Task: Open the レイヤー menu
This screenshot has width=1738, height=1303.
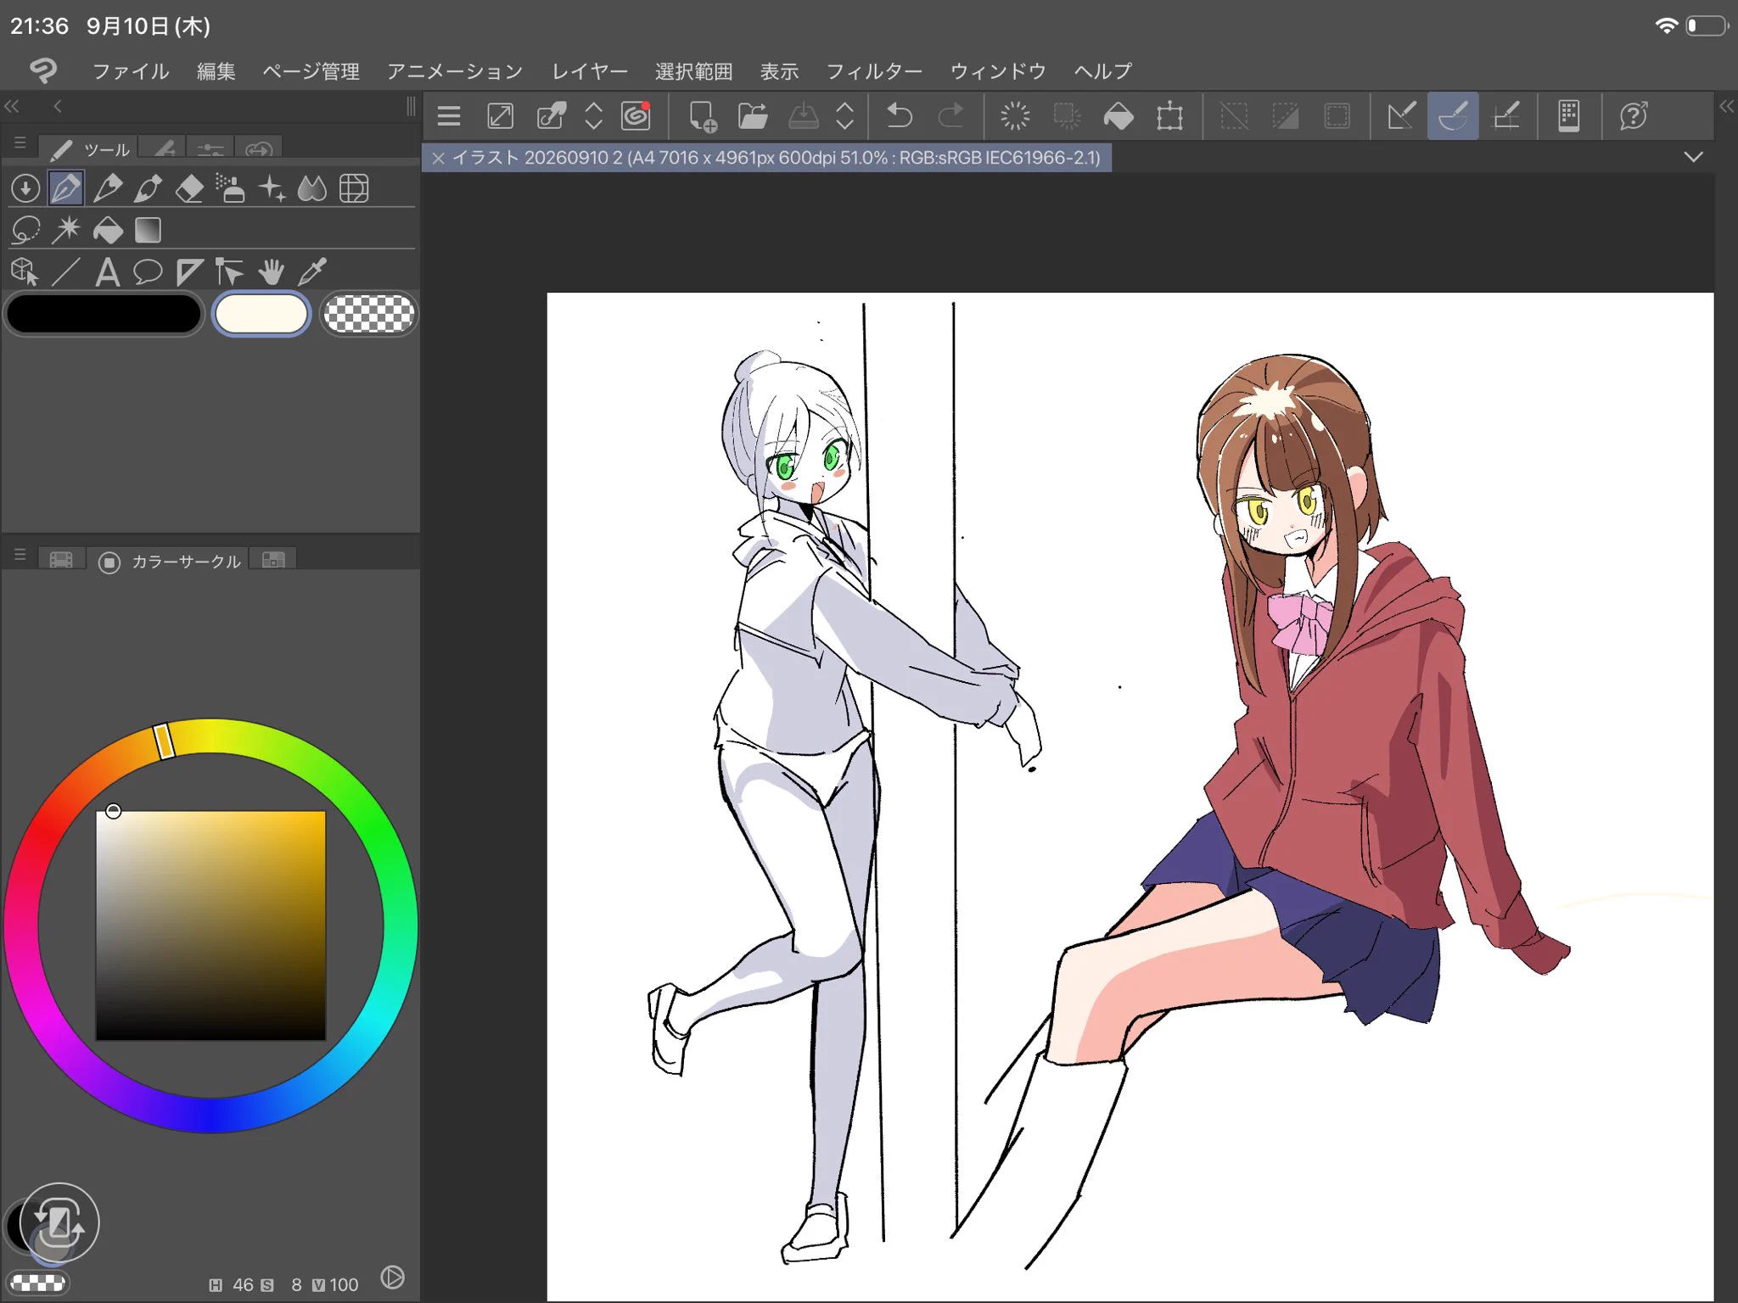Action: point(590,71)
